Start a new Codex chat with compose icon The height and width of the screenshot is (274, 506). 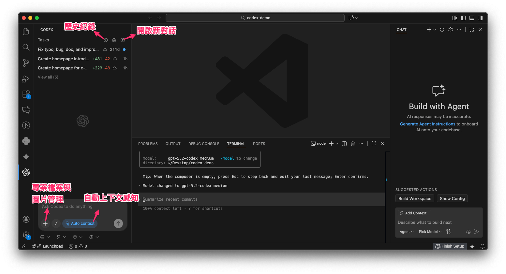pyautogui.click(x=123, y=40)
